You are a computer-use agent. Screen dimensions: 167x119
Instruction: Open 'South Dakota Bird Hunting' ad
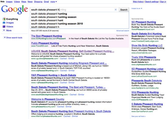pyautogui.click(x=147, y=34)
